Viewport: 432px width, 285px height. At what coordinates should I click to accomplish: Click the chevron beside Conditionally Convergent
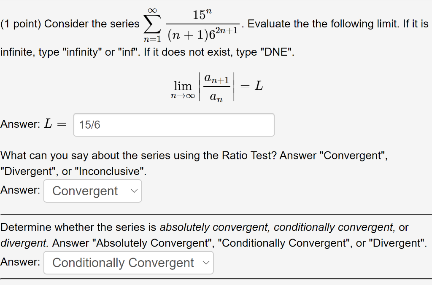pos(206,262)
